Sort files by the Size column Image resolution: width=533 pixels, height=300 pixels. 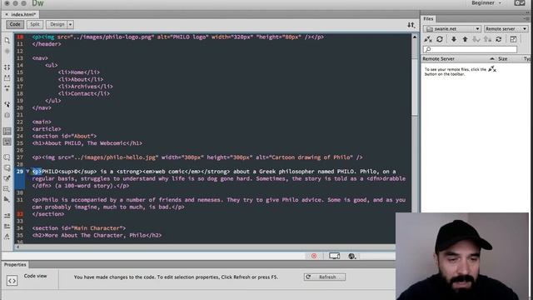click(x=503, y=59)
